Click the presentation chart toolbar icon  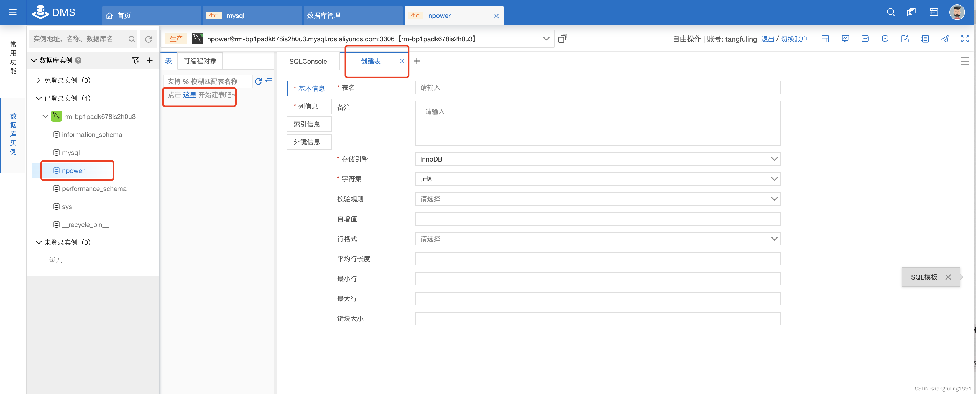click(845, 39)
